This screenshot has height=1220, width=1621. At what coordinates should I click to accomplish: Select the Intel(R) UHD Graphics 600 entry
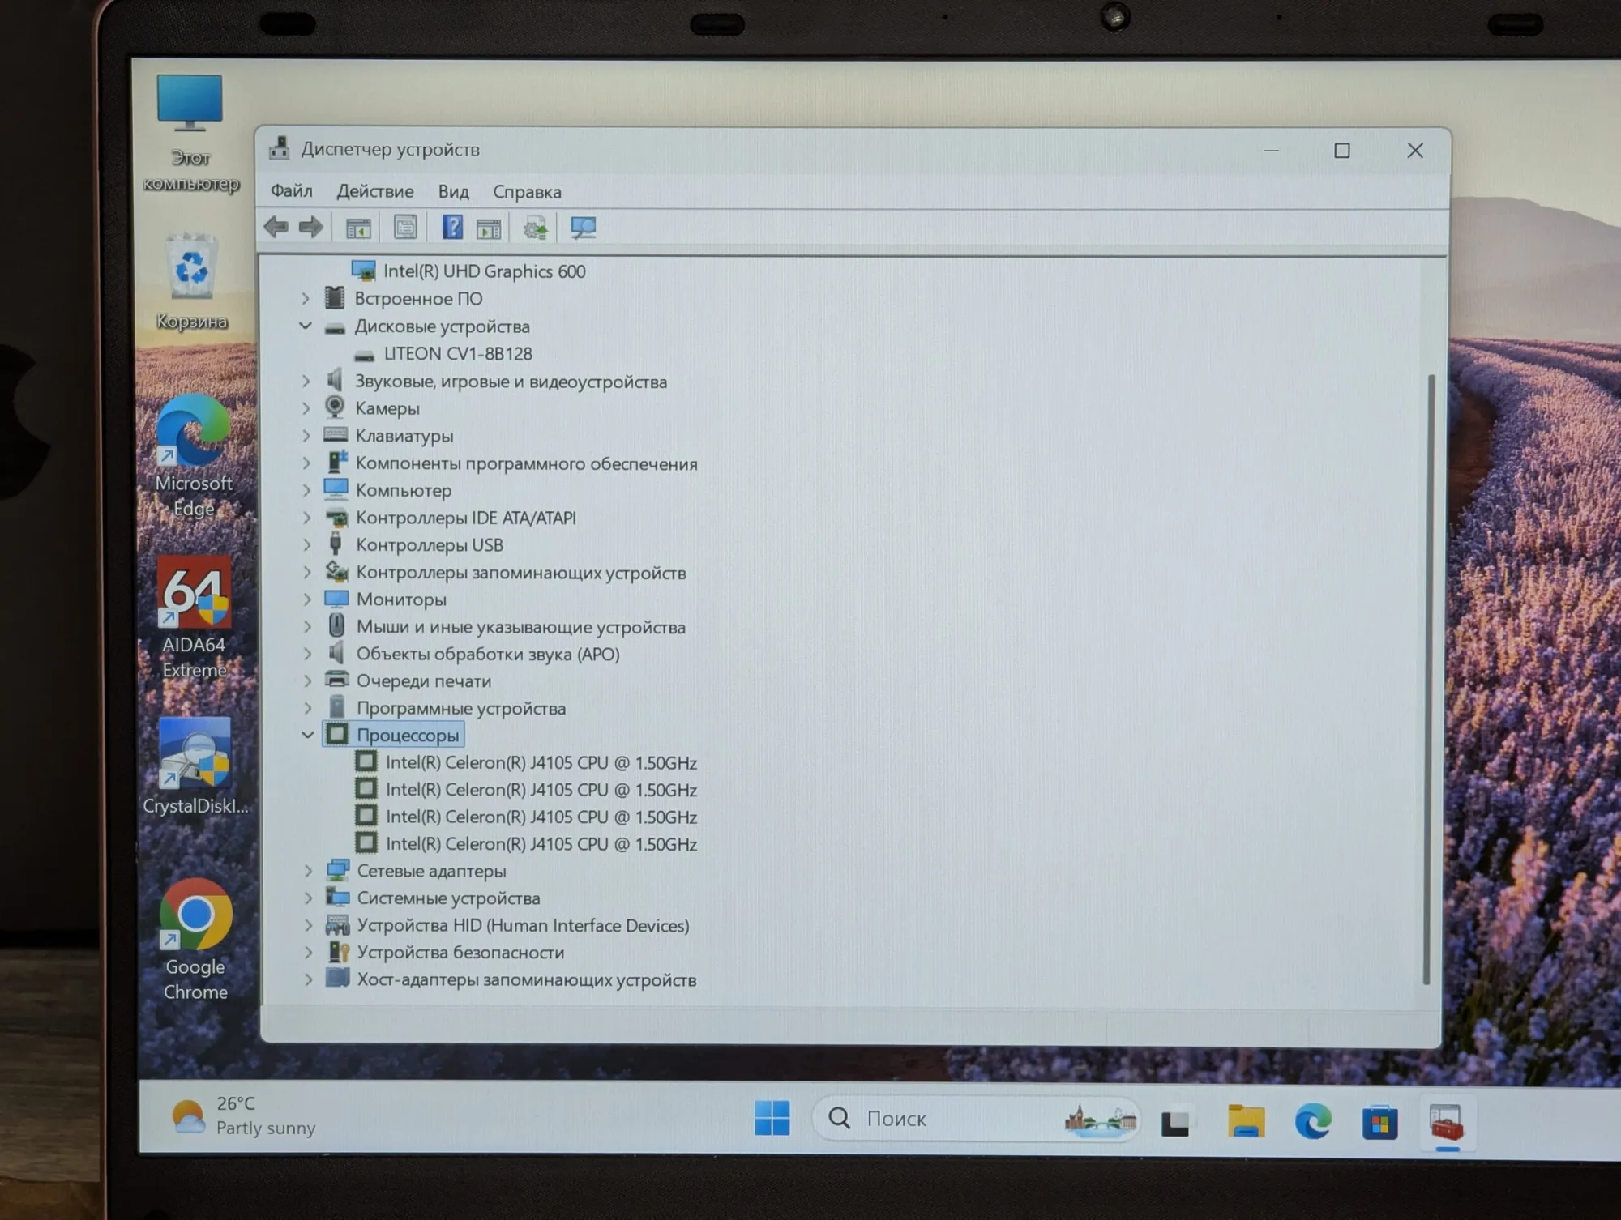468,271
